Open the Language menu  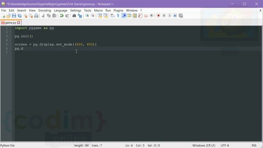[x=60, y=10]
